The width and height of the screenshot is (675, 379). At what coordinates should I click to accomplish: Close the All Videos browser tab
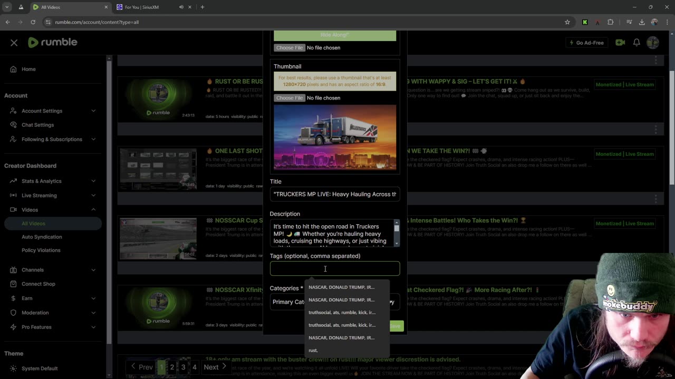[106, 7]
